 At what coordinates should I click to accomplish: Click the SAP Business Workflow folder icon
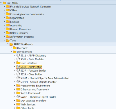coord(18,101)
